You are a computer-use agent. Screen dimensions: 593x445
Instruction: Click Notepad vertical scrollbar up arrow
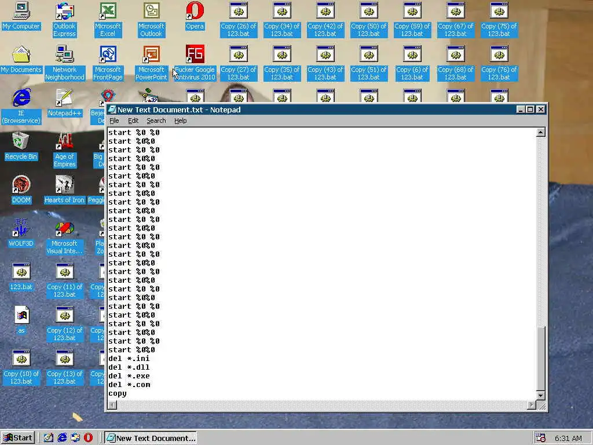pos(541,132)
